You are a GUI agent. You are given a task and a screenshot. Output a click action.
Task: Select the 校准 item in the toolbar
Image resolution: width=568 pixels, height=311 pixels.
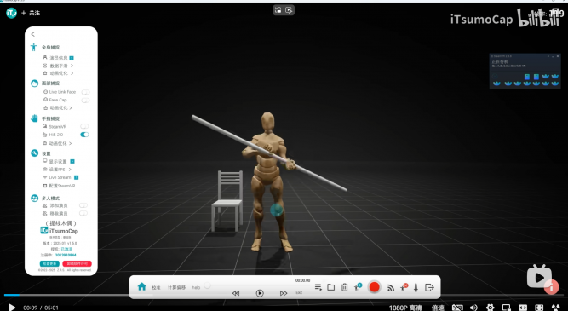(156, 287)
